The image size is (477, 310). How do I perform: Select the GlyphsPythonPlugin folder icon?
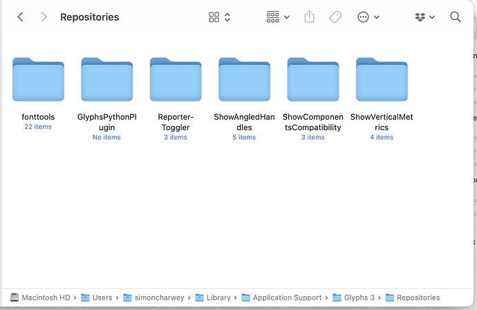pyautogui.click(x=106, y=80)
